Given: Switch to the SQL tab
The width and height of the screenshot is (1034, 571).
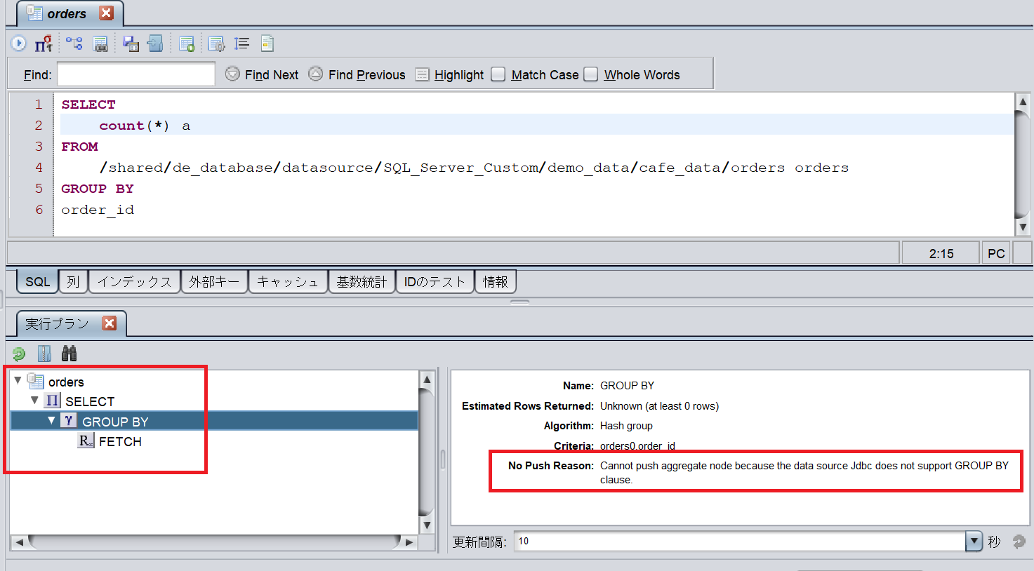Looking at the screenshot, I should coord(37,281).
